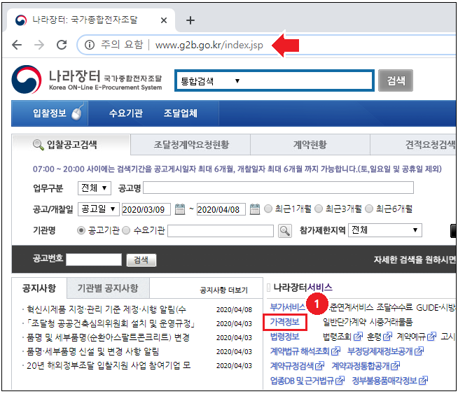The image size is (458, 394).
Task: Select 최근3개월 radio button
Action: pyautogui.click(x=319, y=209)
